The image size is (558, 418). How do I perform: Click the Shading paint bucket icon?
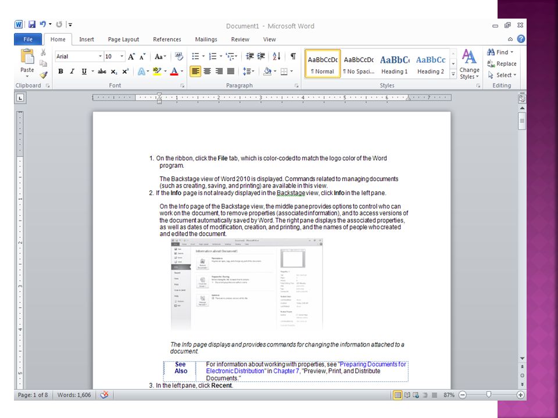pyautogui.click(x=267, y=71)
